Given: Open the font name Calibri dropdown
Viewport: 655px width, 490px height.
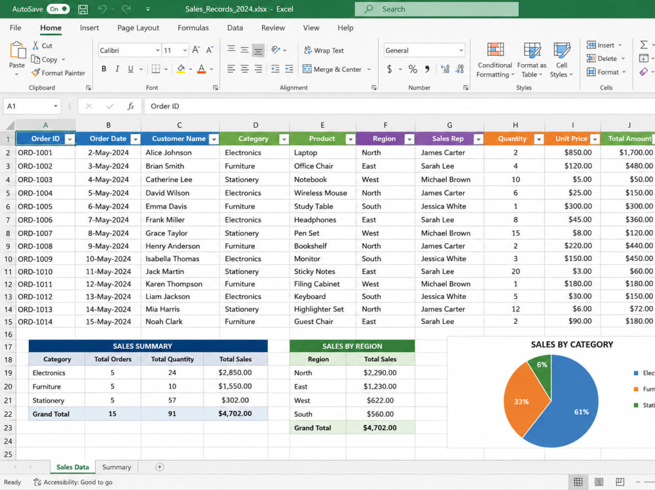Looking at the screenshot, I should point(157,50).
